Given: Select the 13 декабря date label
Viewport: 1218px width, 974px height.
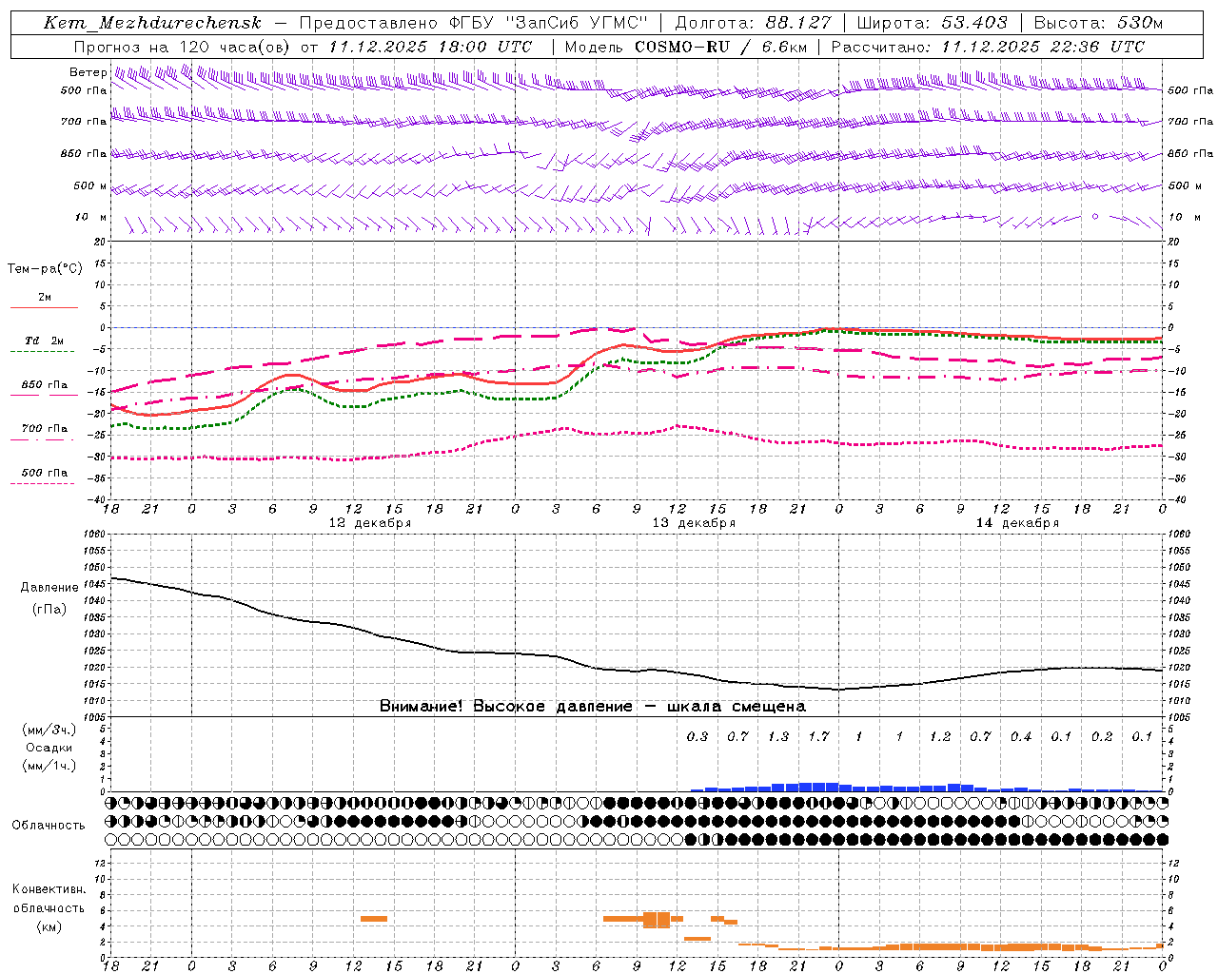Looking at the screenshot, I should (693, 523).
